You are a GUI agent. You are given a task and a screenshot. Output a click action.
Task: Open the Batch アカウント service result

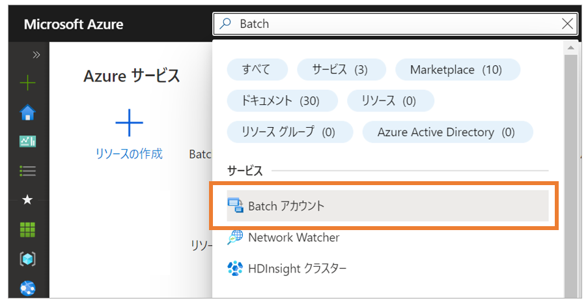tap(387, 206)
